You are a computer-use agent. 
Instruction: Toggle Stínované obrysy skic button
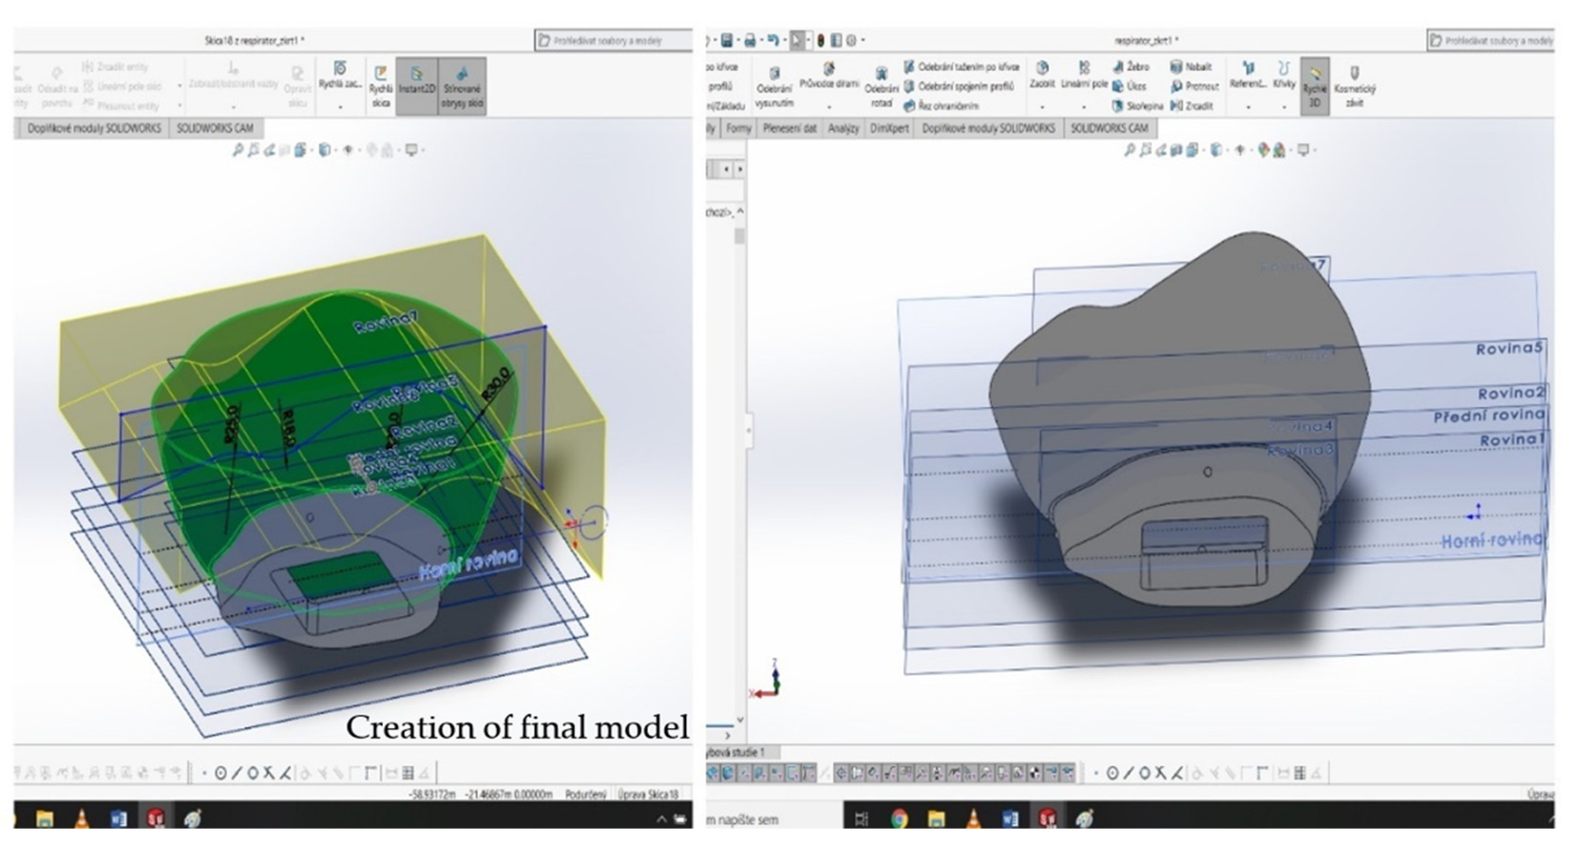(x=462, y=86)
